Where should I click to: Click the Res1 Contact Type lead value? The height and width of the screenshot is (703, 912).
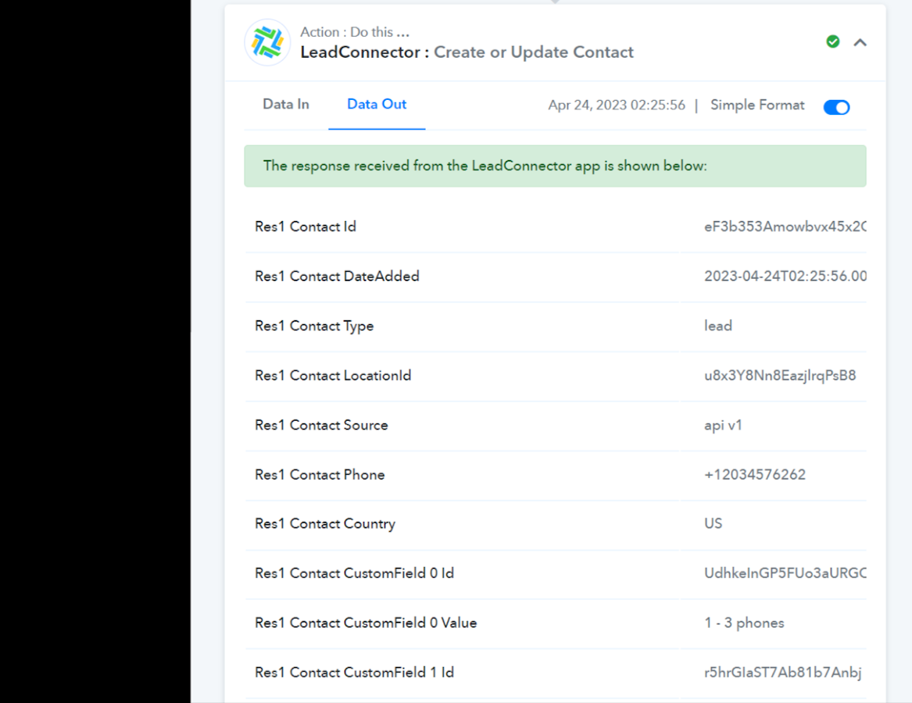(717, 327)
